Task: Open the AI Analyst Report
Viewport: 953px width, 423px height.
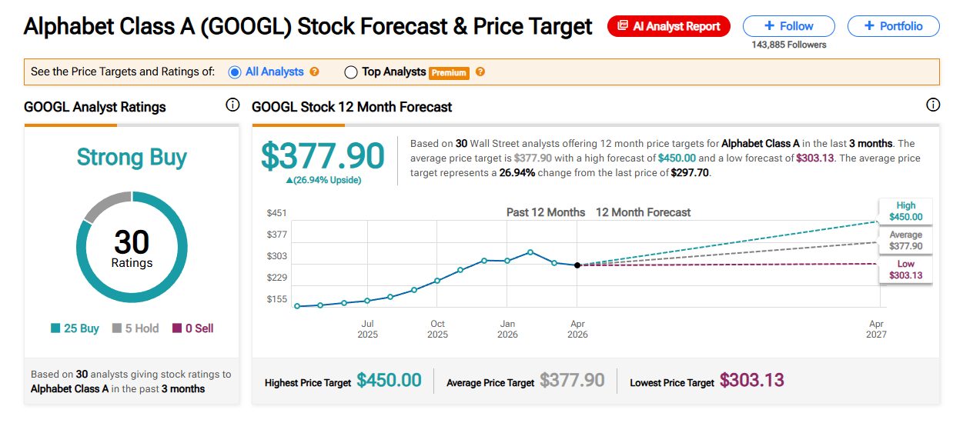Action: click(x=669, y=26)
